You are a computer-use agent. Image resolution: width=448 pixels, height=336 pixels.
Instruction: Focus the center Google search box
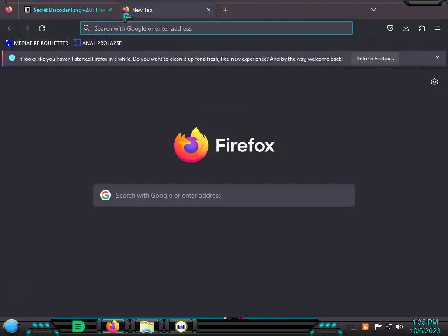pyautogui.click(x=224, y=195)
